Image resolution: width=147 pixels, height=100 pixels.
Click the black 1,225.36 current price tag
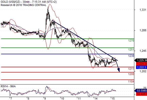(141, 60)
